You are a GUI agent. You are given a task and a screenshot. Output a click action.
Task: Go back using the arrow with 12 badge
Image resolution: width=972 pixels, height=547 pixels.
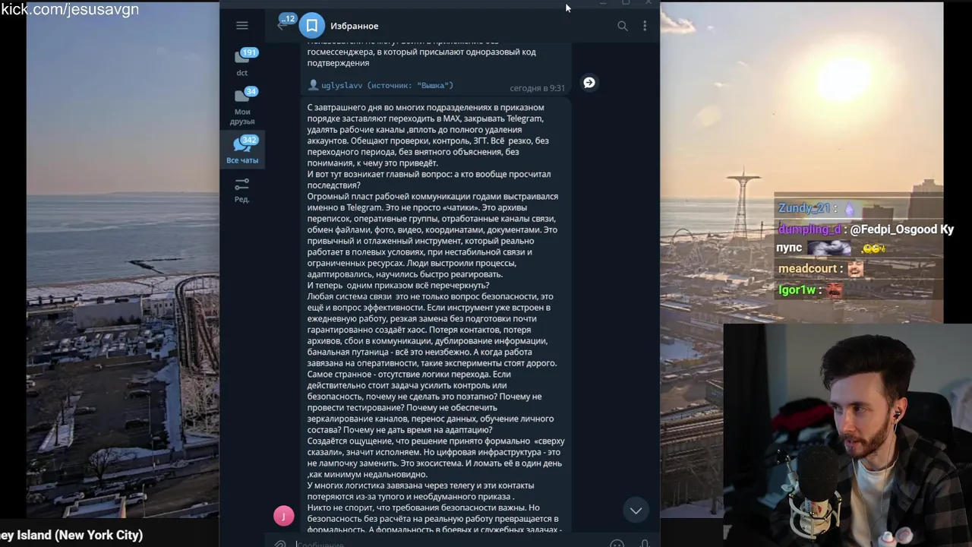point(285,23)
